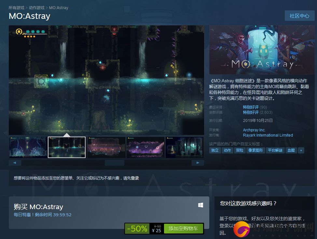The height and width of the screenshot is (239, 317).
Task: Select the 冒险 tag
Action: point(240,150)
